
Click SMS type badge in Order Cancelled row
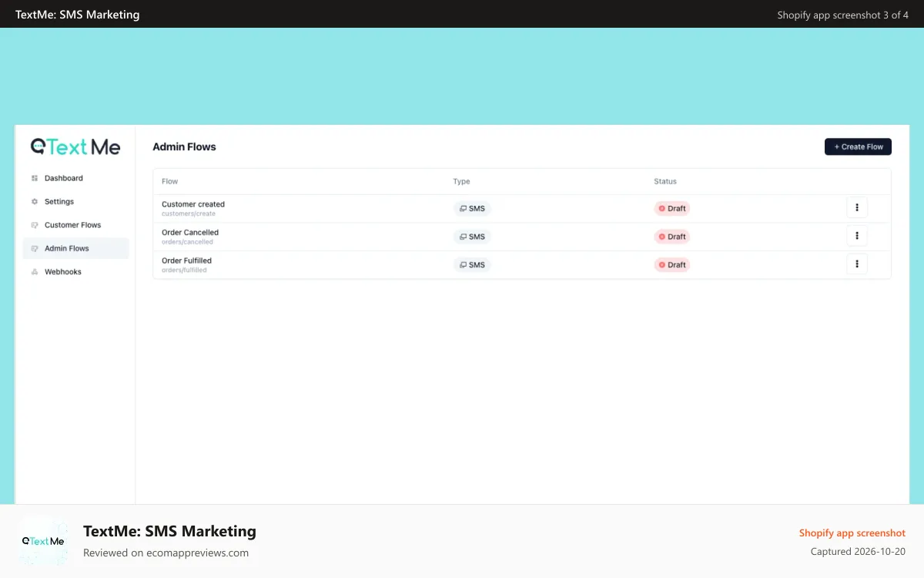[472, 237]
